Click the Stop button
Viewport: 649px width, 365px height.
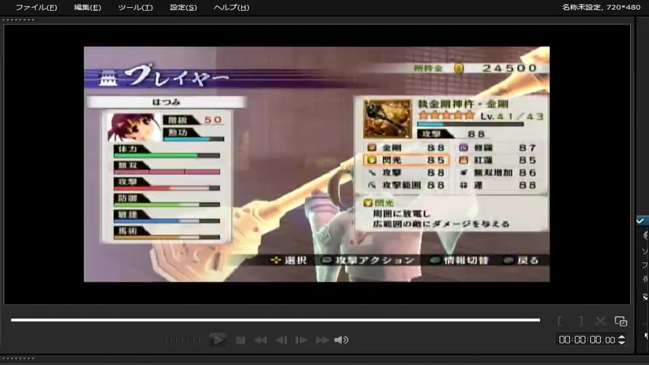(241, 340)
